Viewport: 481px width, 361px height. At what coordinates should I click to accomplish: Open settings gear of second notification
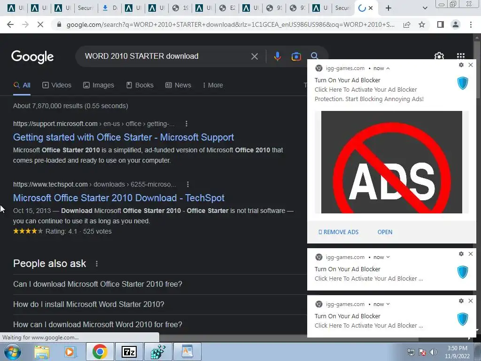click(x=461, y=254)
